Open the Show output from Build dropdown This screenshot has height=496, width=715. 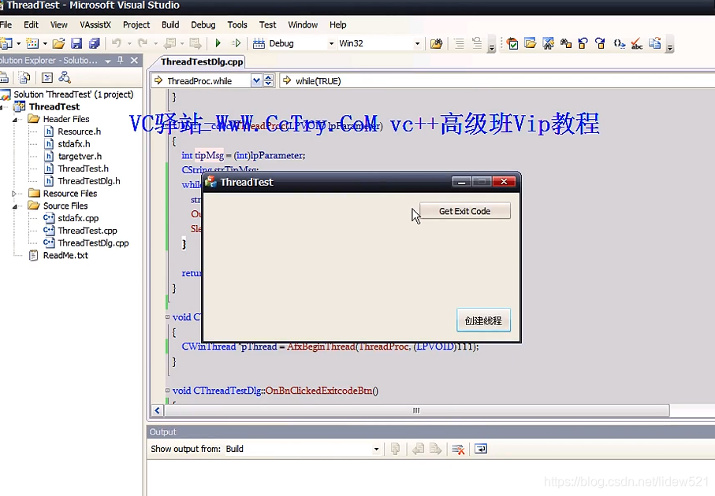(x=376, y=449)
